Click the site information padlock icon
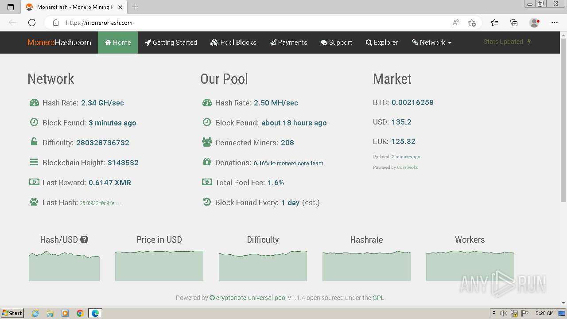This screenshot has height=319, width=567. tap(56, 23)
